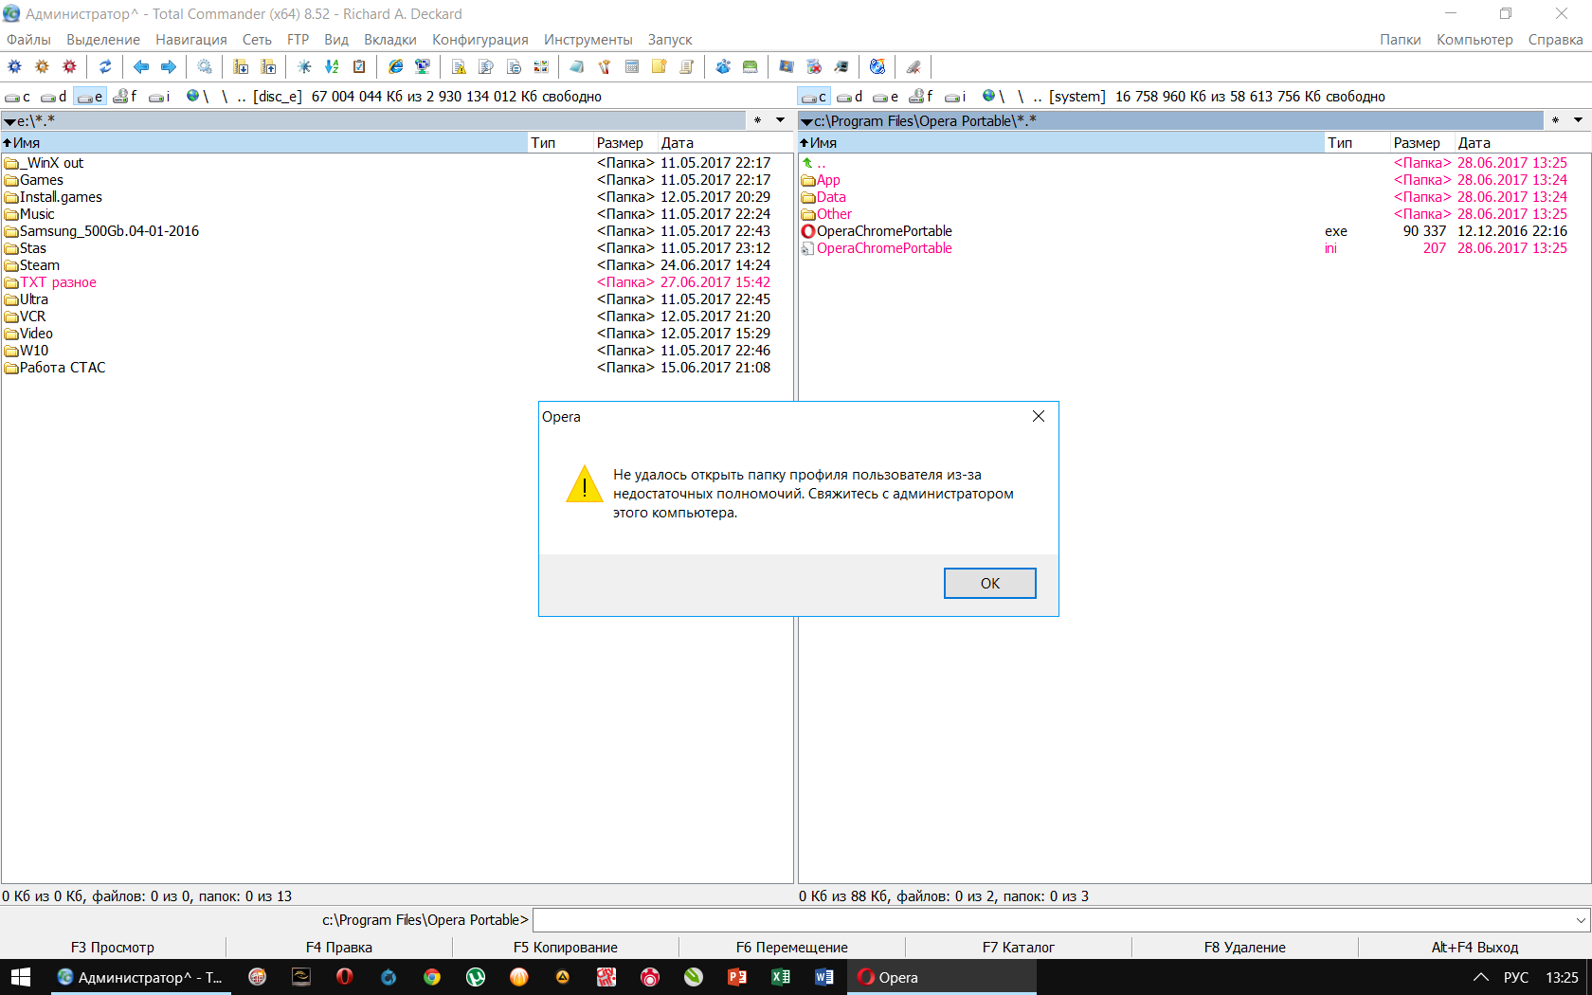Click the pack files archive icon
The width and height of the screenshot is (1592, 995).
tap(241, 66)
